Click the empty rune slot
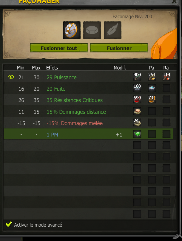This screenshot has width=182, height=241. (x=92, y=30)
